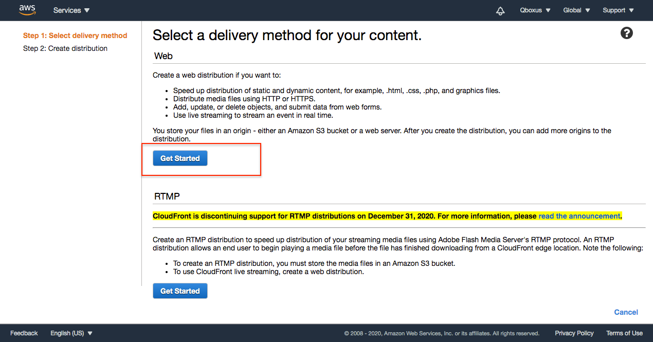Screen dimensions: 653x342
Task: Click the help question mark icon
Action: [x=627, y=33]
